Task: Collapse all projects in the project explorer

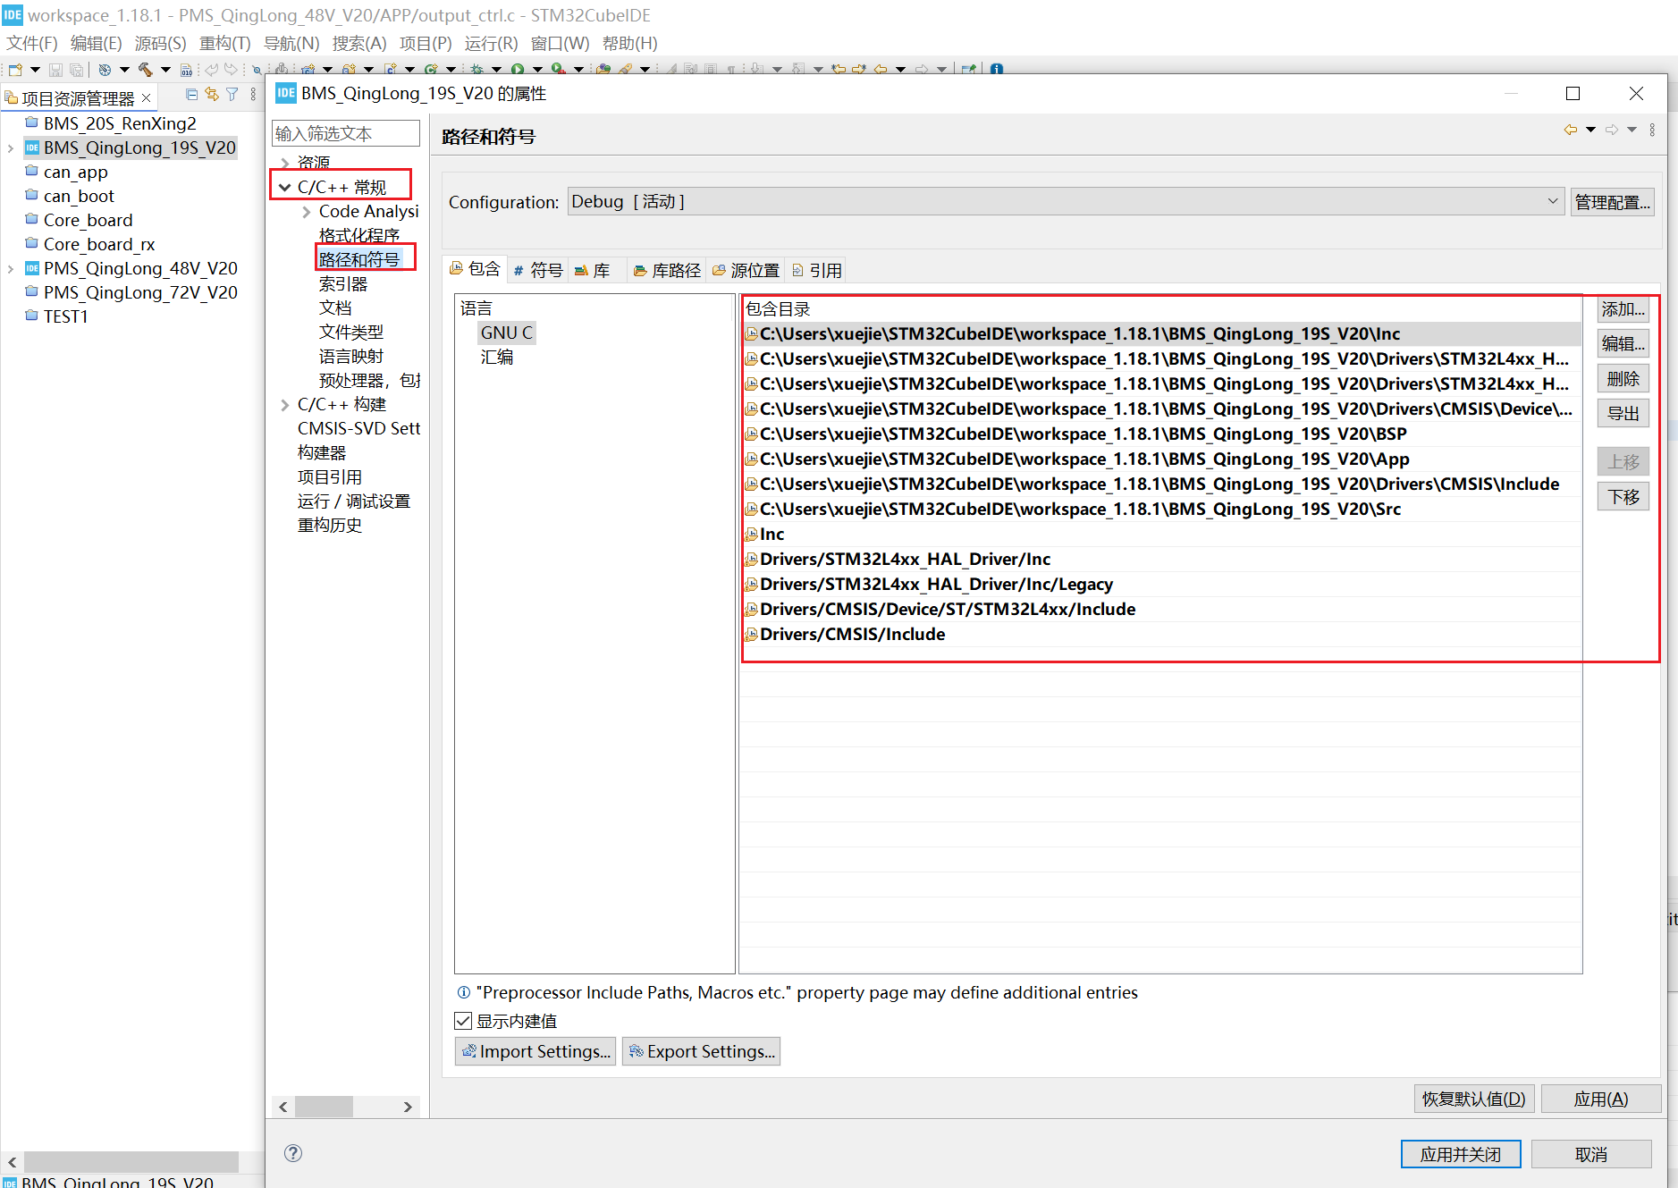Action: 191,95
